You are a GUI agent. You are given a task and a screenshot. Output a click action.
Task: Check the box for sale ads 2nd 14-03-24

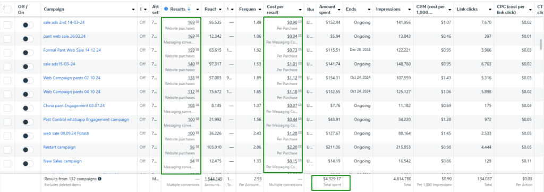click(7, 24)
